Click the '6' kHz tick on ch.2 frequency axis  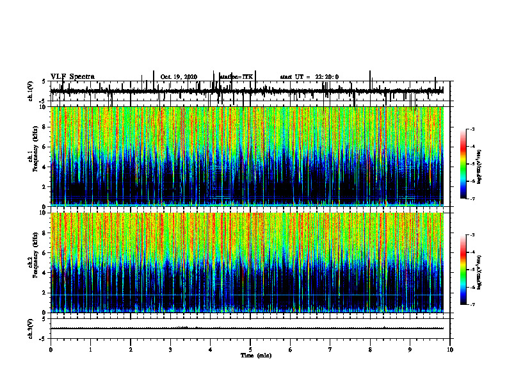click(45, 253)
